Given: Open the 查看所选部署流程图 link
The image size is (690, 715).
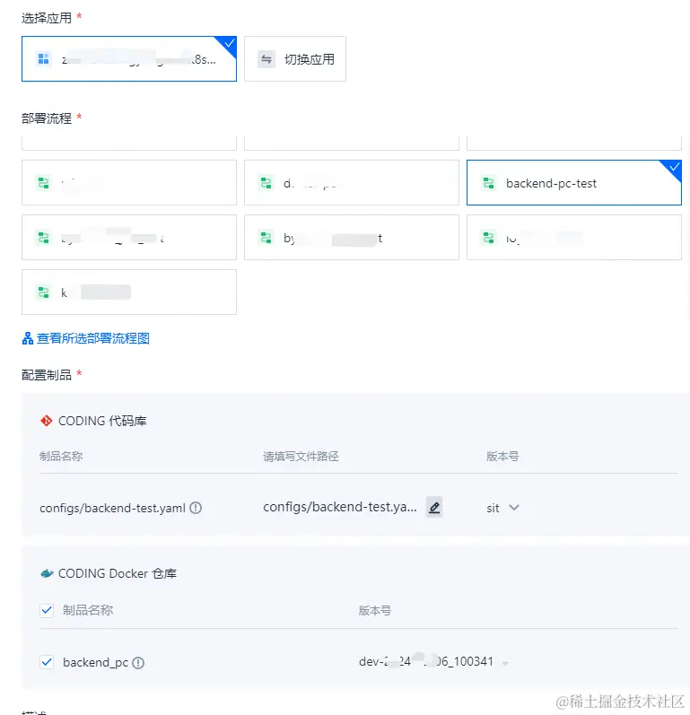Looking at the screenshot, I should point(93,338).
